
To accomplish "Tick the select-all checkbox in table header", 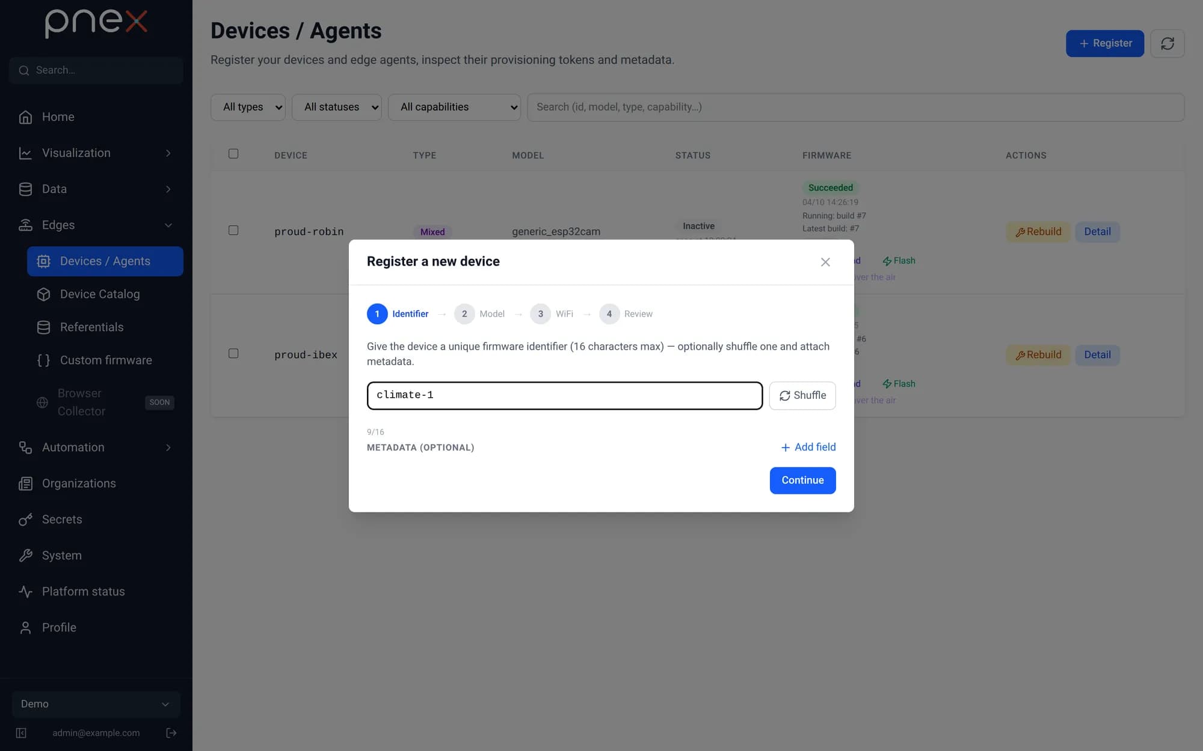I will 233,154.
